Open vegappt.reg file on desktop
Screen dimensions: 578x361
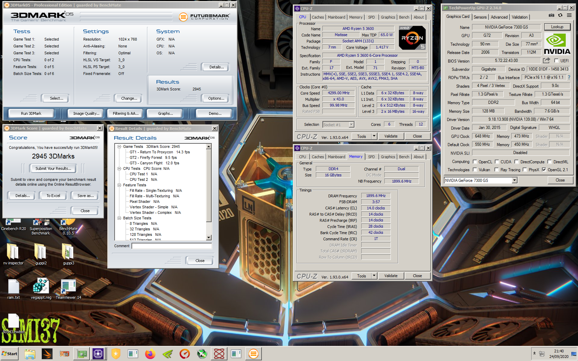41,289
